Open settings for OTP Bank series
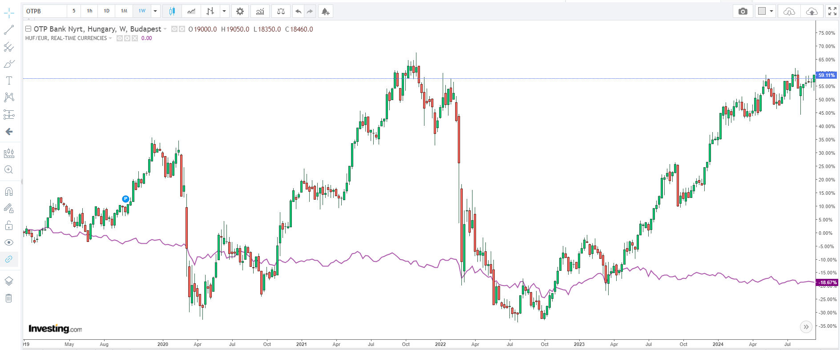Screen dimensions: 840x350 click(x=182, y=29)
